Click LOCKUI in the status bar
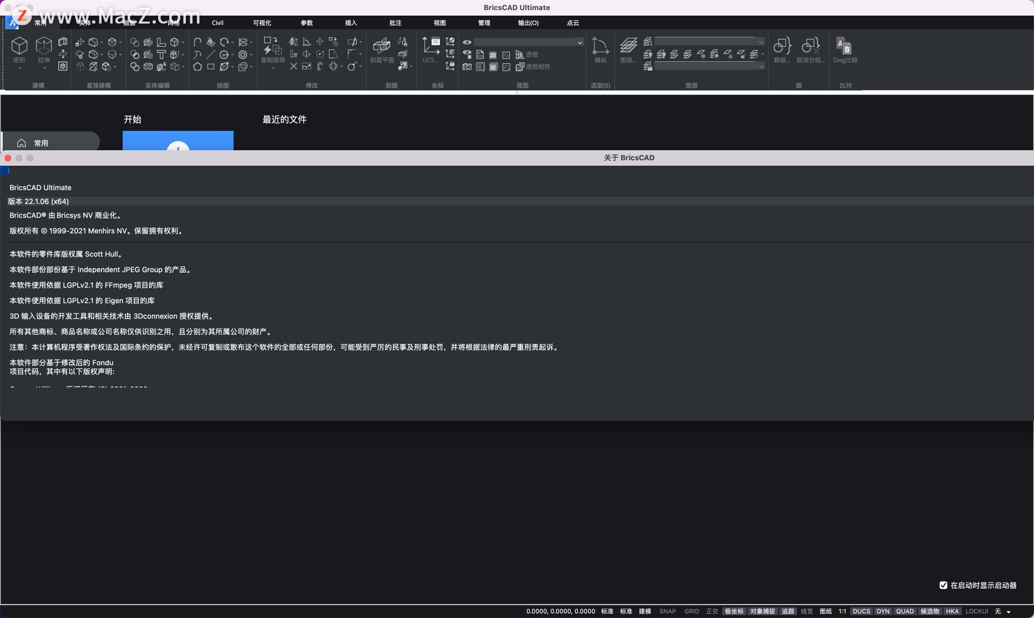Screen dimensions: 1034x618 977,611
